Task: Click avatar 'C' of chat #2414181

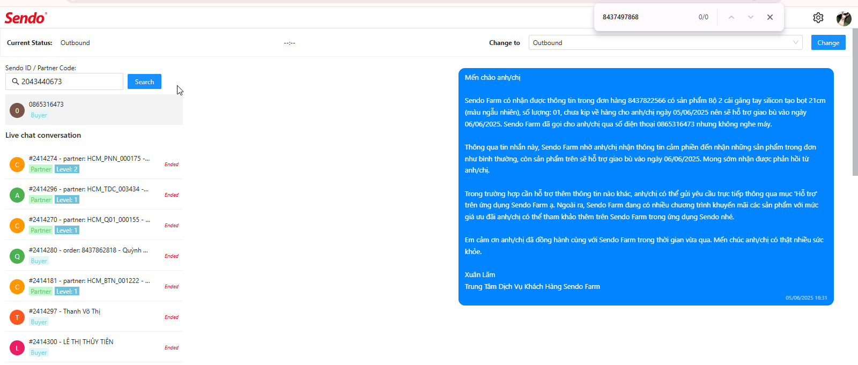Action: [17, 287]
